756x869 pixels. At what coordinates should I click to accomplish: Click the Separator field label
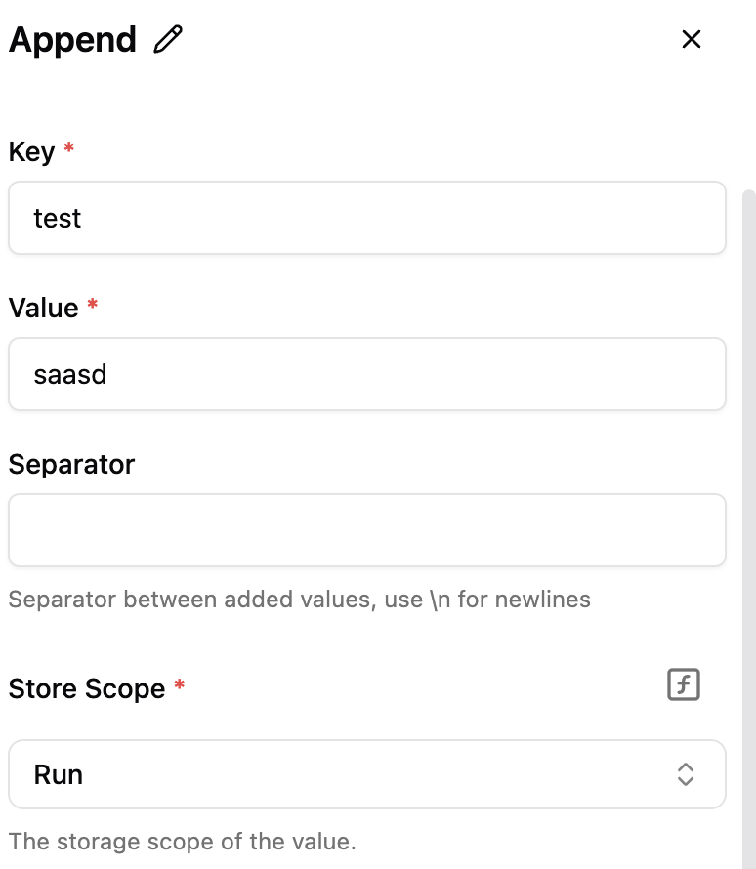[71, 464]
